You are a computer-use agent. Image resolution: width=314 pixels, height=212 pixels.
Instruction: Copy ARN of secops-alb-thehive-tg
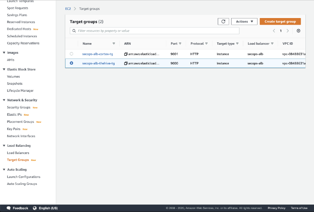pos(126,63)
